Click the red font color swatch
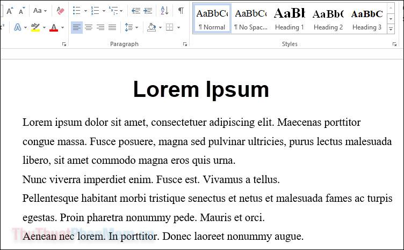Image resolution: width=404 pixels, height=250 pixels. [x=54, y=27]
